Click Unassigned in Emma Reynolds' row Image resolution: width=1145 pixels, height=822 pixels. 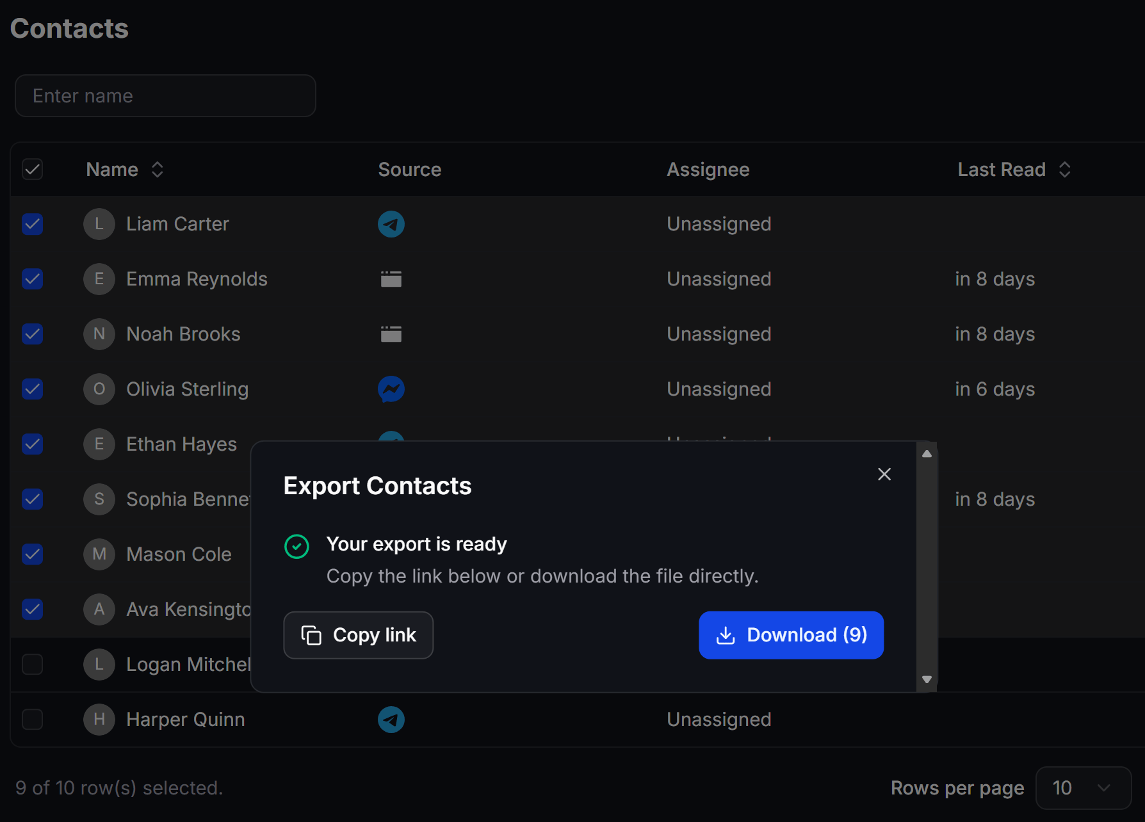click(x=719, y=279)
